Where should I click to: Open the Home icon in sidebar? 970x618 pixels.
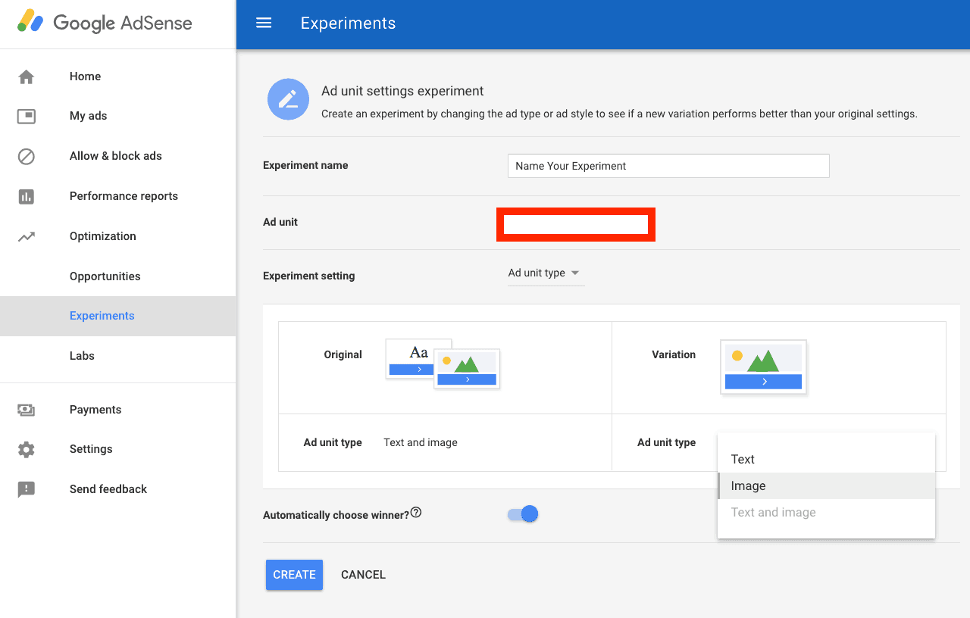pyautogui.click(x=26, y=76)
